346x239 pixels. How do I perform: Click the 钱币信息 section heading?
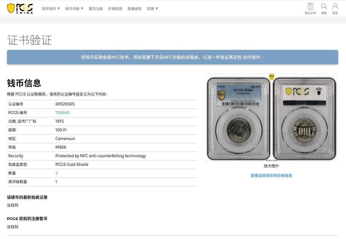pyautogui.click(x=24, y=83)
